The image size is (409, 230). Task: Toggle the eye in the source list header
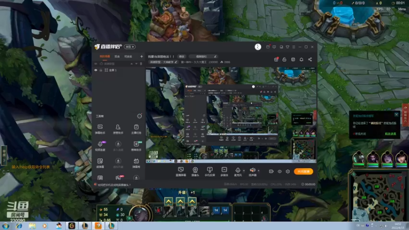(x=96, y=63)
